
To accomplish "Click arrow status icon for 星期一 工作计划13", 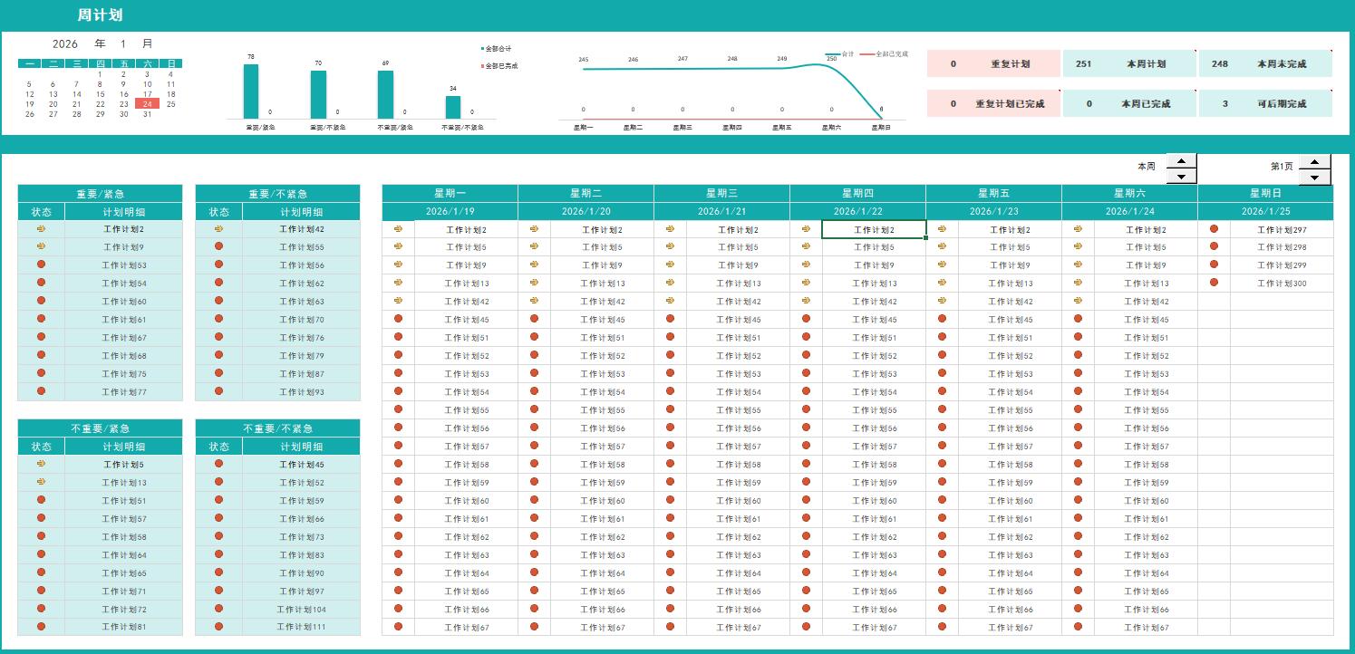I will 398,283.
